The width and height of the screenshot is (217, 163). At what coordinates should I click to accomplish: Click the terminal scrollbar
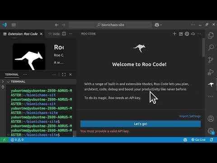pyautogui.click(x=74, y=134)
